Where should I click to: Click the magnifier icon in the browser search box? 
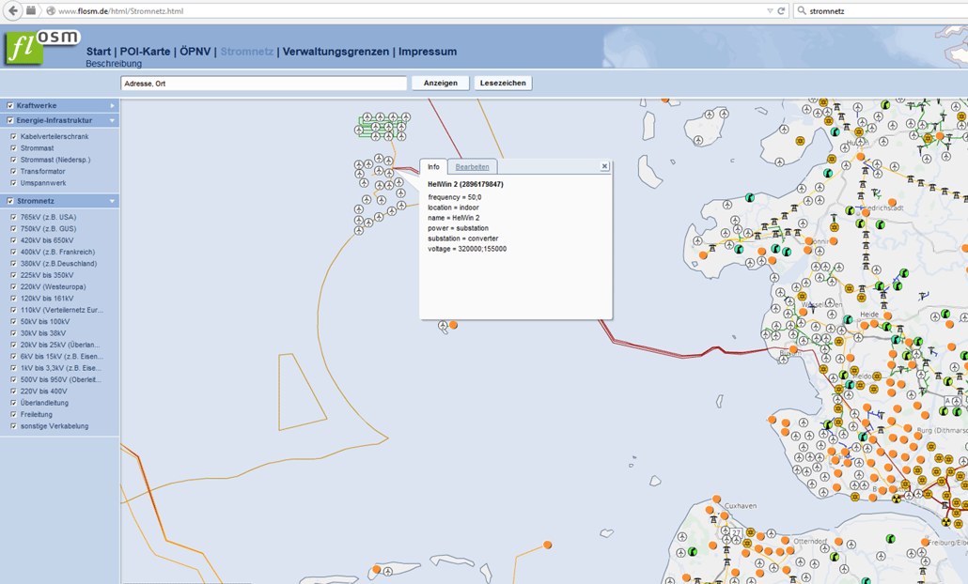point(802,11)
